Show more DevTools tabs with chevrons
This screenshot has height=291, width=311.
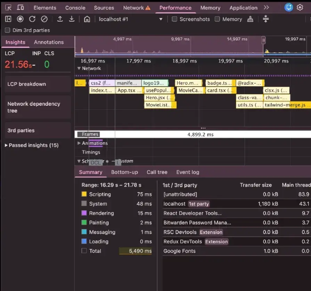tap(267, 8)
